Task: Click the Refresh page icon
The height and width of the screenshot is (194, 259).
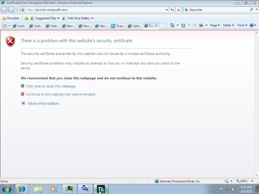Action: click(172, 10)
